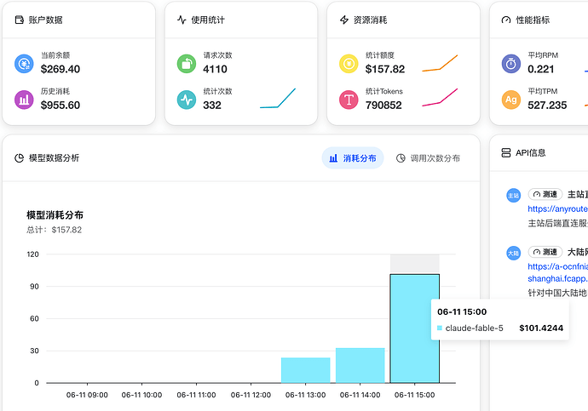Click the 790852 Tokens value

383,106
